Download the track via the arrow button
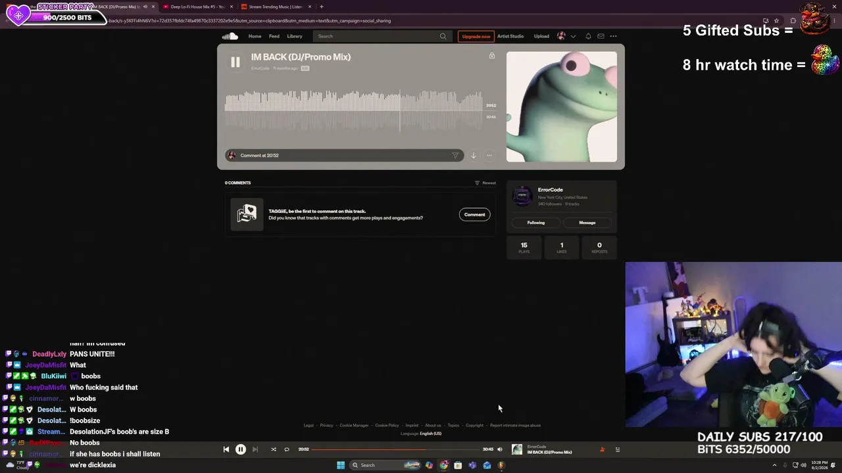Viewport: 842px width, 473px height. (473, 156)
